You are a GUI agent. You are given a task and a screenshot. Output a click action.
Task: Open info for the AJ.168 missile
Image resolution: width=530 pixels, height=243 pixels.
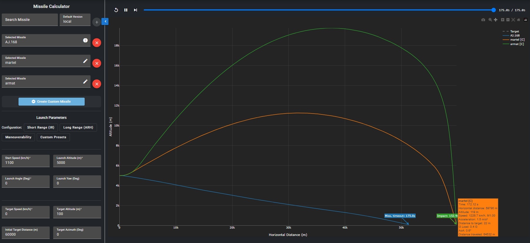(x=85, y=40)
